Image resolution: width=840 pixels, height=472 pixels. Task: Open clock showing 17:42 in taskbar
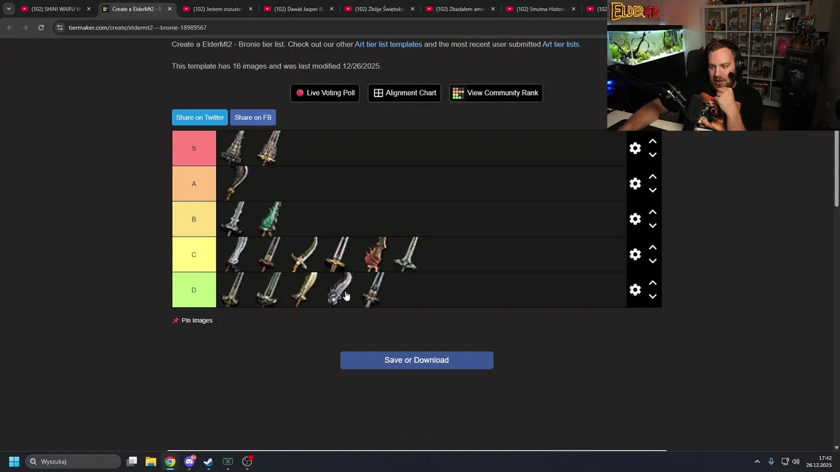[820, 462]
